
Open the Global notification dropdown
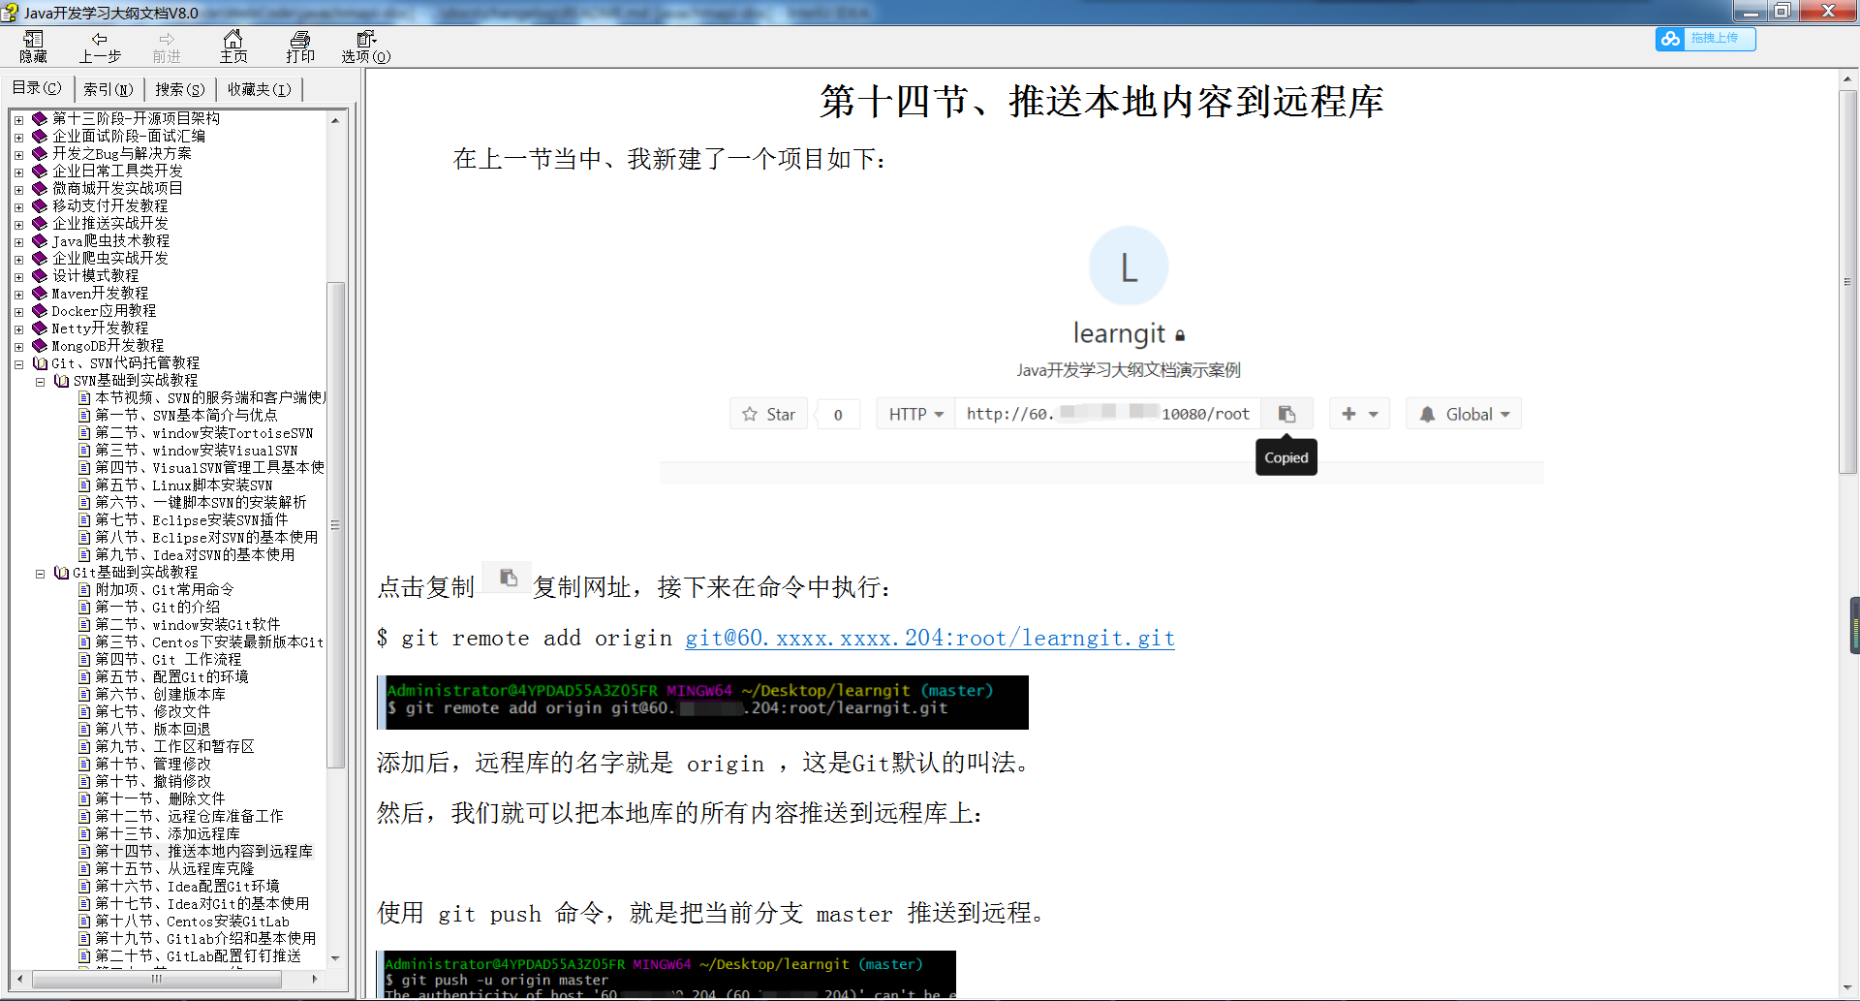coord(1463,414)
